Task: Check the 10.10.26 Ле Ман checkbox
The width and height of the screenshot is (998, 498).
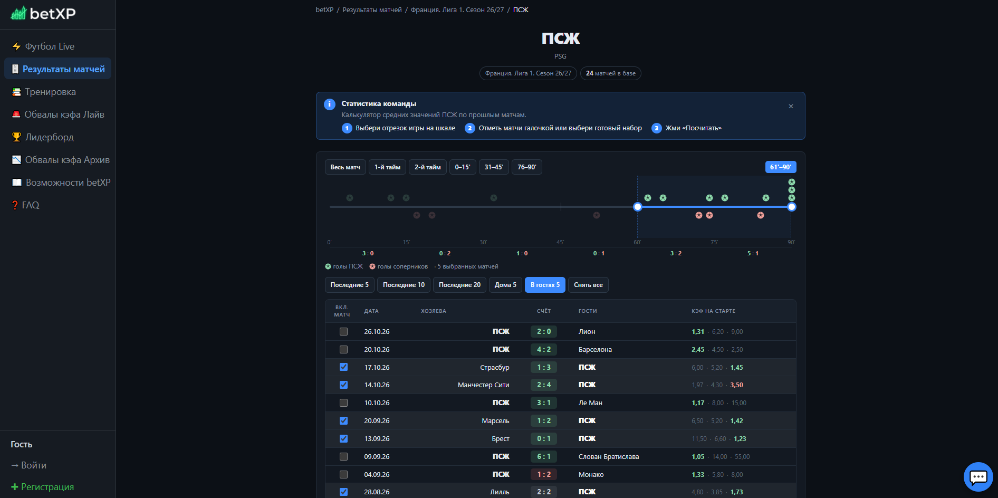Action: coord(343,403)
